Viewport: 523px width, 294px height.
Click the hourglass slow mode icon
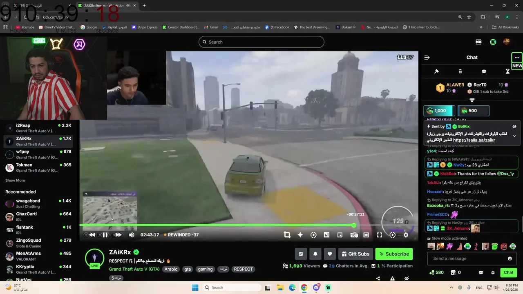507,71
